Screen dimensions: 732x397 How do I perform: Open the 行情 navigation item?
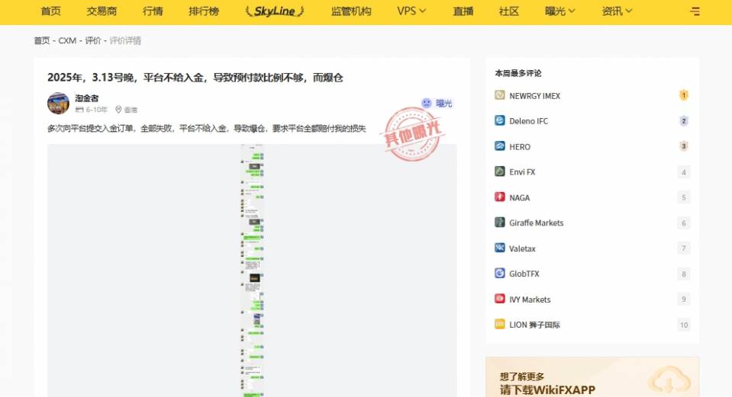coord(153,11)
